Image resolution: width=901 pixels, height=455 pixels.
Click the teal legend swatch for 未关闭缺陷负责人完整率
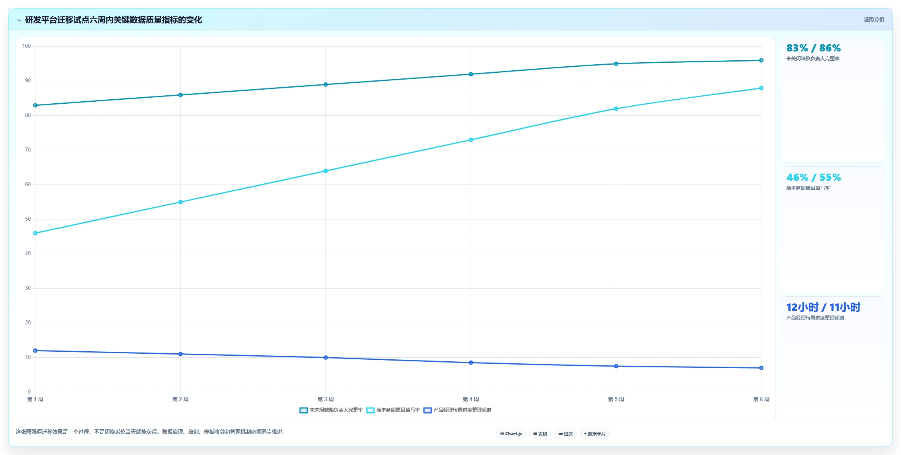[304, 410]
